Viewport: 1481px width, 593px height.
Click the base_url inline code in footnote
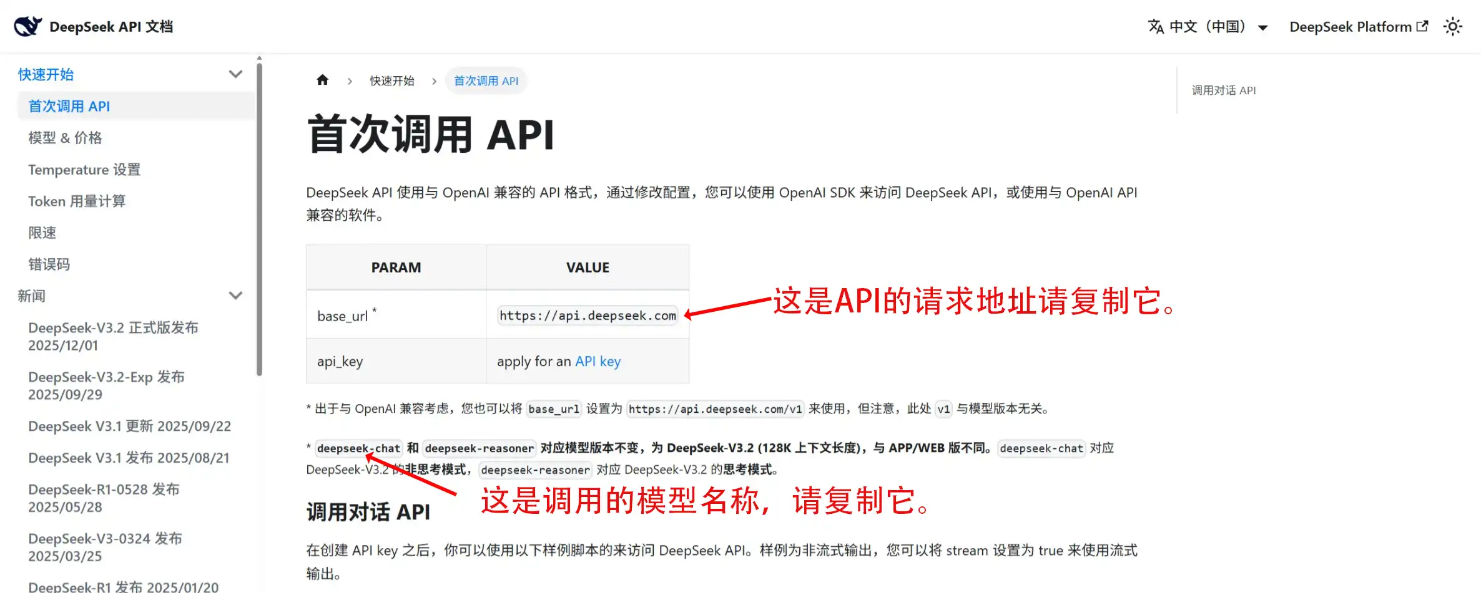(x=554, y=409)
